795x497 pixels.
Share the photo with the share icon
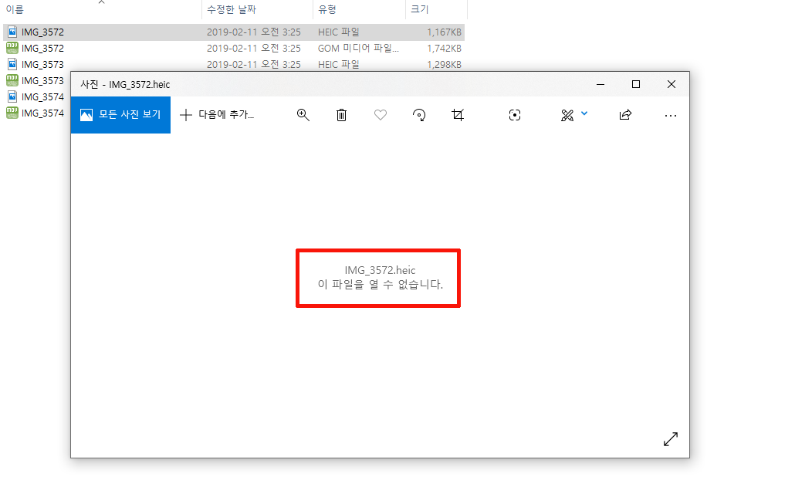(x=626, y=115)
